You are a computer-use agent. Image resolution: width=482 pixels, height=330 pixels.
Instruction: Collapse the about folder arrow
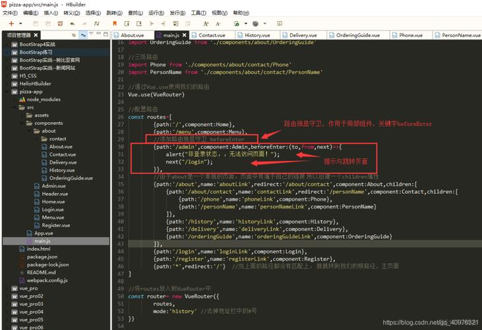pos(30,131)
